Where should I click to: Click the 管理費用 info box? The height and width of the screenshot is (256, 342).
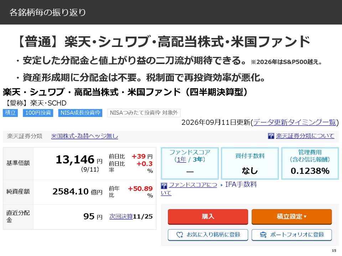click(x=310, y=163)
